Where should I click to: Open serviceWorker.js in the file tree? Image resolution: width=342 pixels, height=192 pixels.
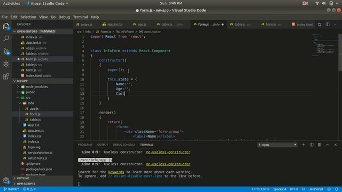coord(40,153)
